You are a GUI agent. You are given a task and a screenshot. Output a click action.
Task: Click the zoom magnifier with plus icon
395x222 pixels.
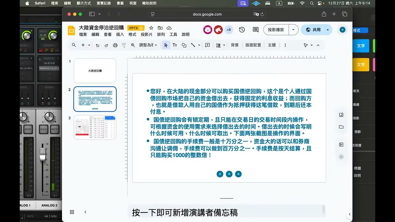click(133, 45)
